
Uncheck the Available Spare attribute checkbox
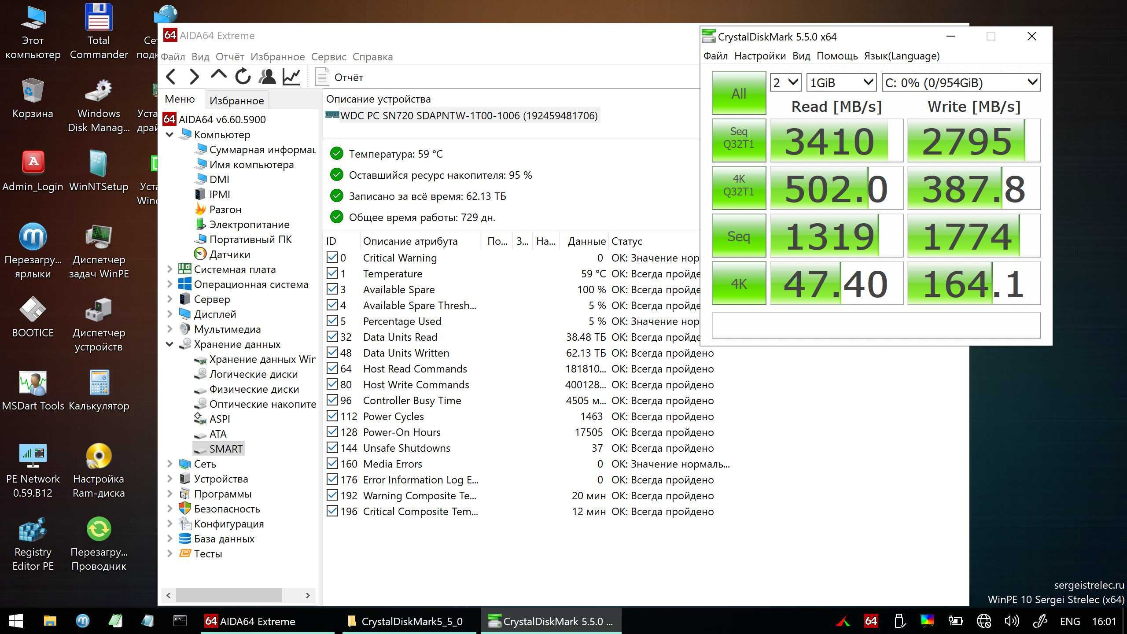tap(332, 289)
